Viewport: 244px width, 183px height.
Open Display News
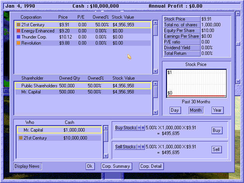(x=27, y=166)
